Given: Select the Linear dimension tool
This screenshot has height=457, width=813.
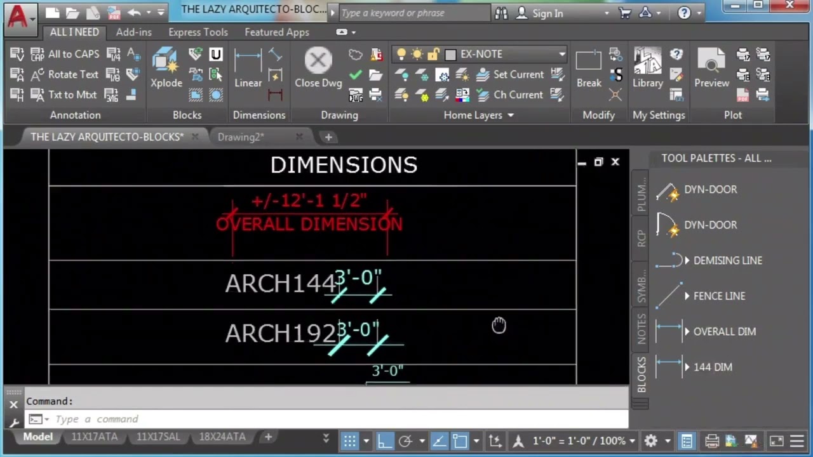Looking at the screenshot, I should click(x=248, y=69).
